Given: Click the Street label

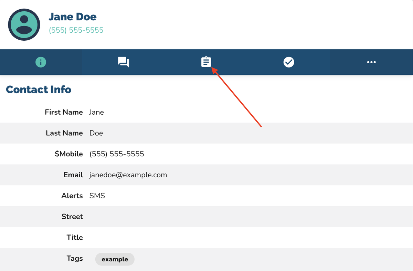Looking at the screenshot, I should click(x=72, y=217).
